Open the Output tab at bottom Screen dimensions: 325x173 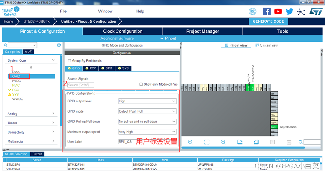[x=37, y=154]
